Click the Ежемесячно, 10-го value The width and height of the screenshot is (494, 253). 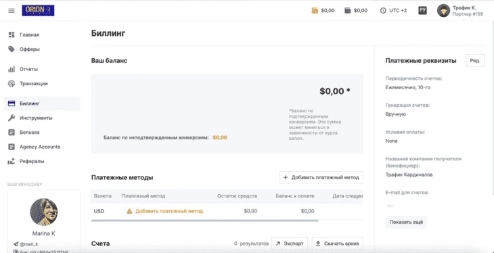click(407, 87)
